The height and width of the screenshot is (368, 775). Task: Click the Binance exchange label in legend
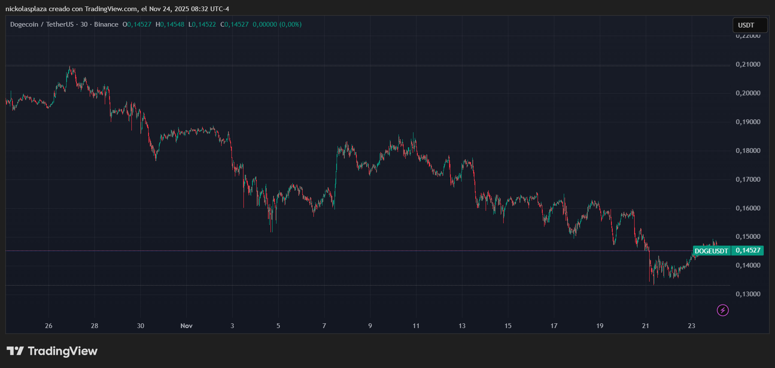click(x=106, y=24)
